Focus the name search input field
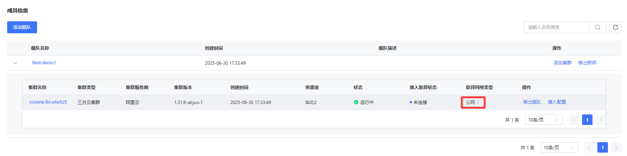Viewport: 627px width, 156px height. click(557, 27)
